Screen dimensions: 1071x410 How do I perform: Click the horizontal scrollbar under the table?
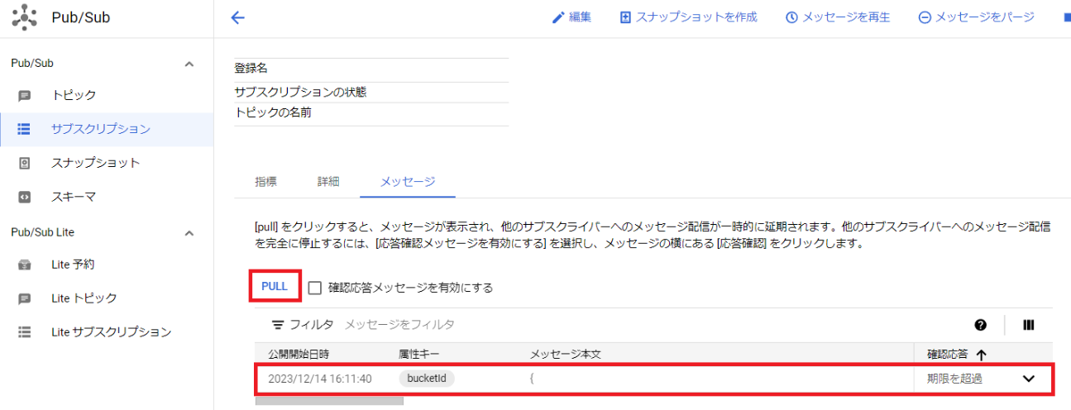tap(329, 401)
